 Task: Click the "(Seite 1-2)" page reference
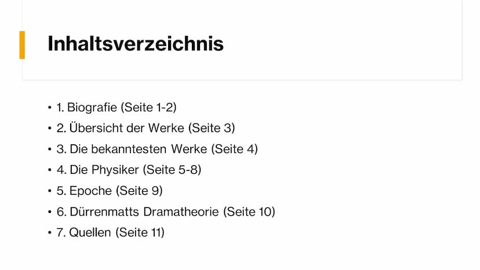(x=148, y=107)
